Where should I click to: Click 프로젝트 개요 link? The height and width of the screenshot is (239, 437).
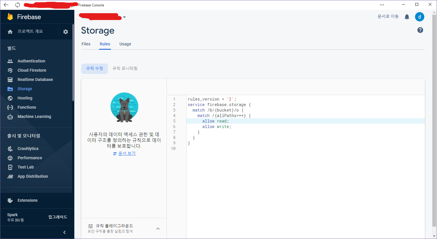click(30, 32)
